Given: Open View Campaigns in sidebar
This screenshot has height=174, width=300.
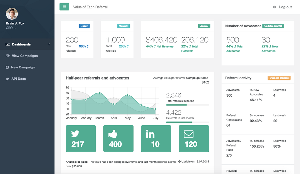Looking at the screenshot, I should coord(25,56).
